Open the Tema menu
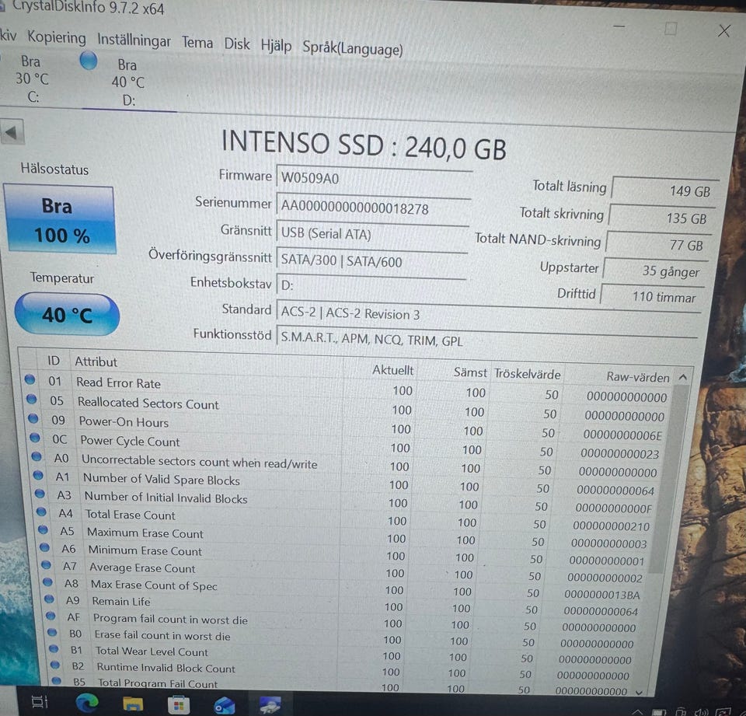 coord(197,43)
